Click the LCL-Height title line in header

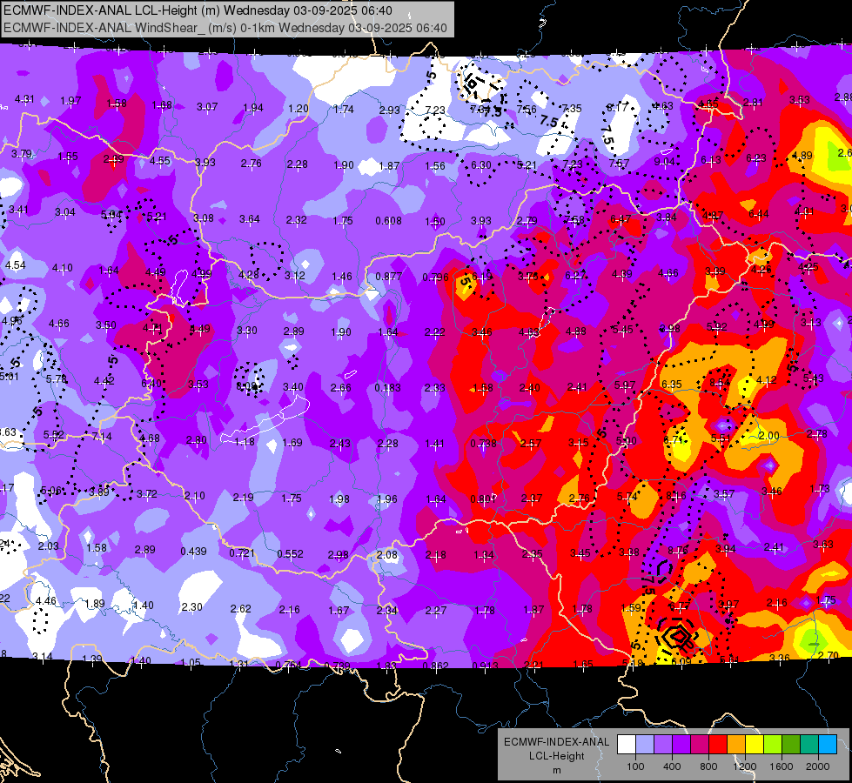pyautogui.click(x=198, y=10)
